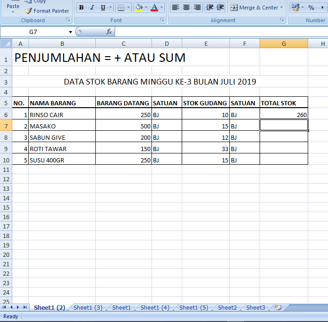Screen dimensions: 328x322
Task: Center-align cell text
Action: coord(186,8)
